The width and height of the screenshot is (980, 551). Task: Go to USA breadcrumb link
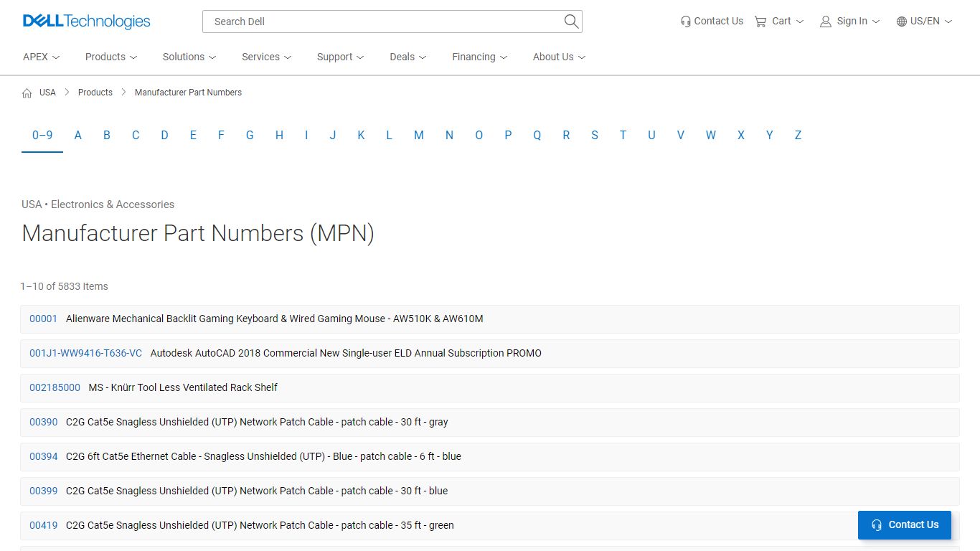click(47, 93)
